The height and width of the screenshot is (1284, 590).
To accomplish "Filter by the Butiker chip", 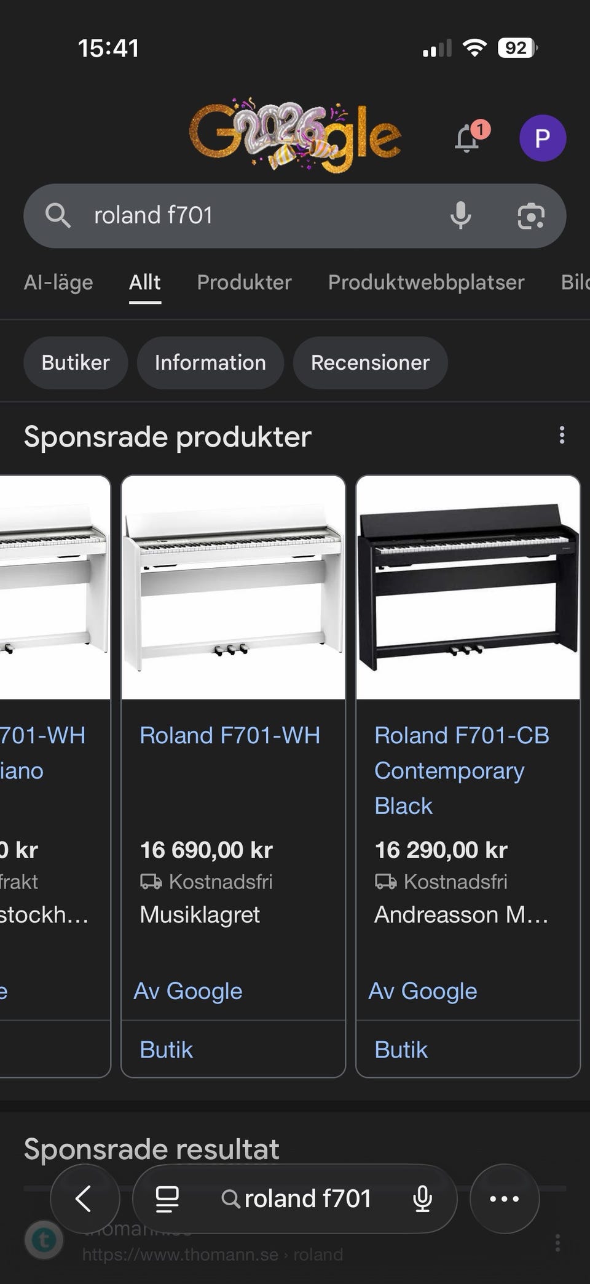I will click(76, 362).
